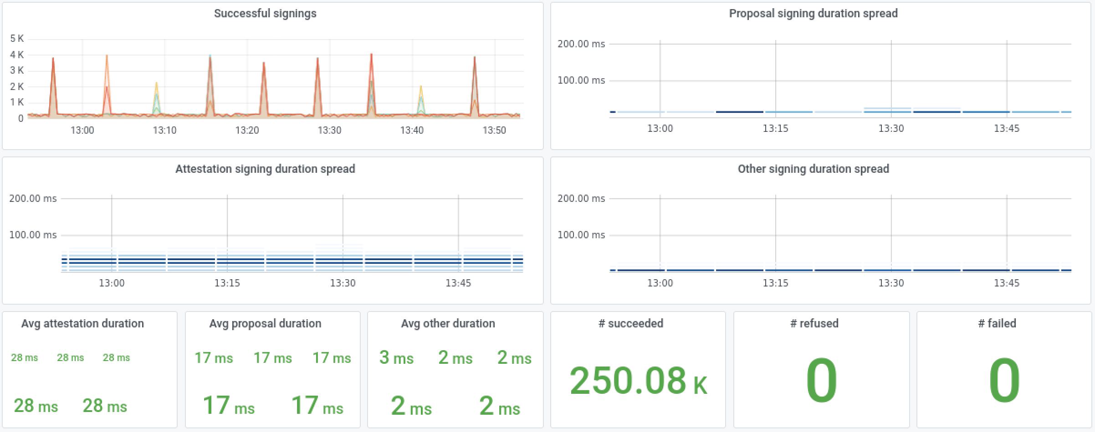Click the 13:15 label in Attestation signing spread

tap(227, 283)
